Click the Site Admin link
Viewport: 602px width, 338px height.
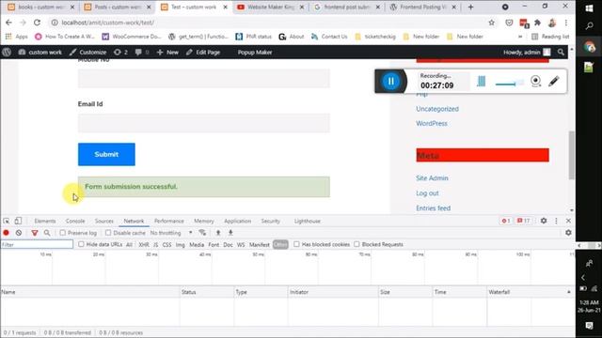[x=432, y=178]
